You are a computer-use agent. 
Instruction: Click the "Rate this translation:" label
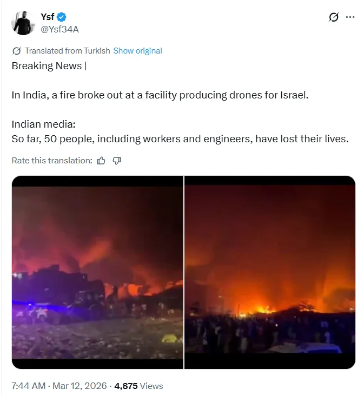point(52,160)
